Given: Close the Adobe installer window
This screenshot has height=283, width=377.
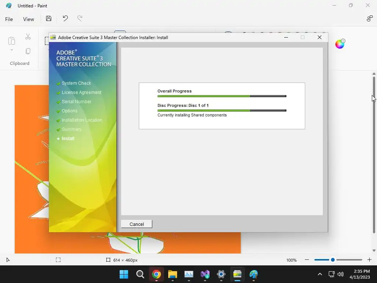Looking at the screenshot, I should pyautogui.click(x=319, y=37).
